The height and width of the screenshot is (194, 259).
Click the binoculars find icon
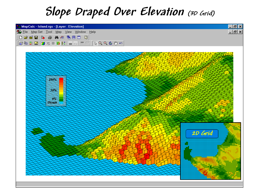click(57, 37)
